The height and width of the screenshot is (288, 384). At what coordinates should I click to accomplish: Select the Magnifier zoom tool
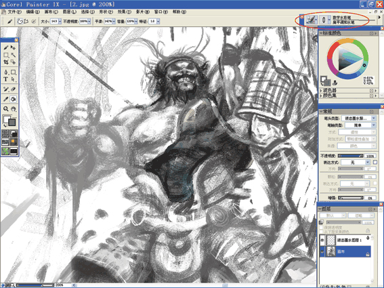tap(6, 109)
